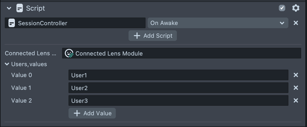Remove the SessionController script entry
The image size is (307, 127).
296,23
